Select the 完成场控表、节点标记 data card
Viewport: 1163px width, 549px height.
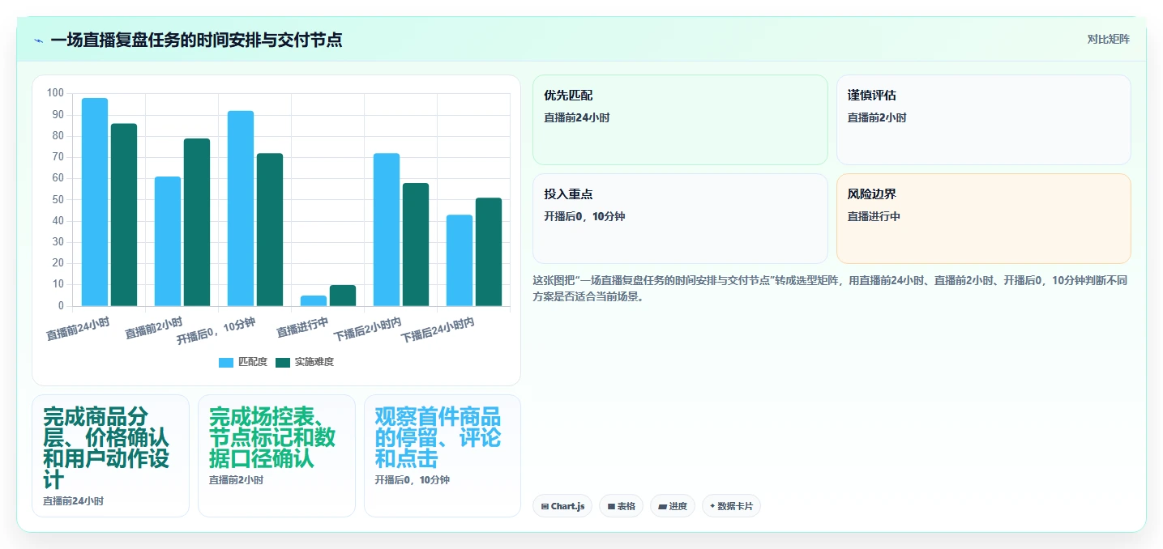[x=276, y=456]
